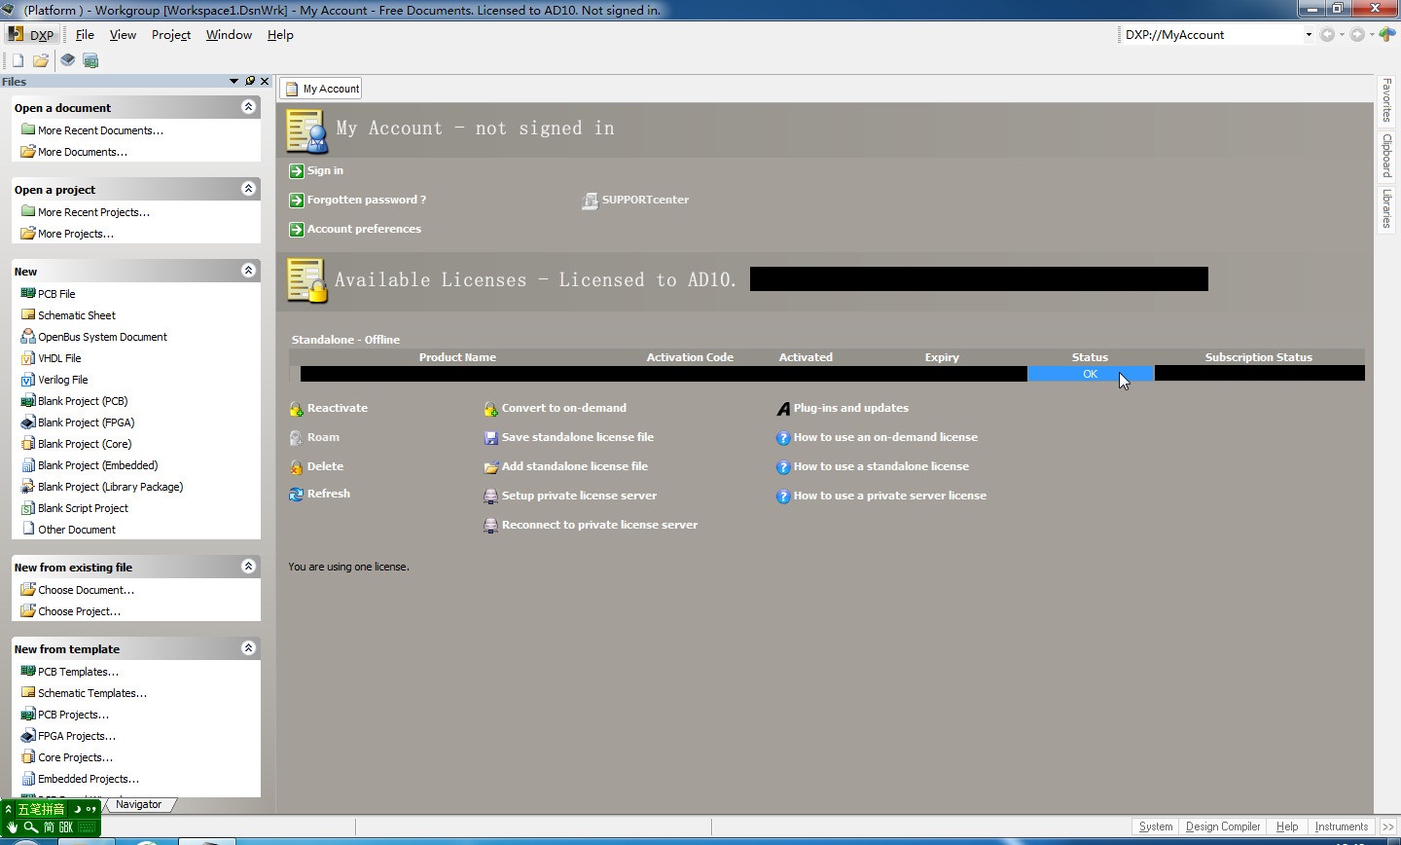This screenshot has height=845, width=1401.
Task: Click the Roam license icon
Action: pyautogui.click(x=297, y=438)
